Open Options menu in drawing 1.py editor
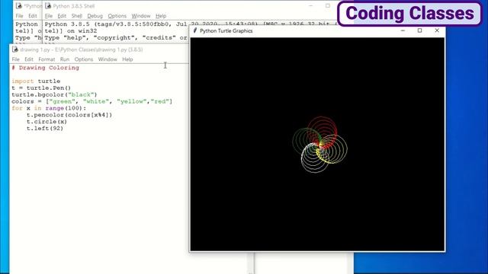 84,59
